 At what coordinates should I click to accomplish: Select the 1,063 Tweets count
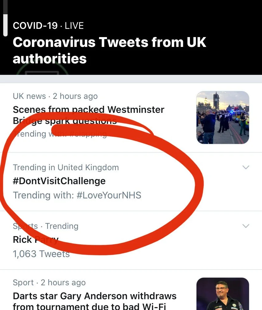click(x=41, y=254)
